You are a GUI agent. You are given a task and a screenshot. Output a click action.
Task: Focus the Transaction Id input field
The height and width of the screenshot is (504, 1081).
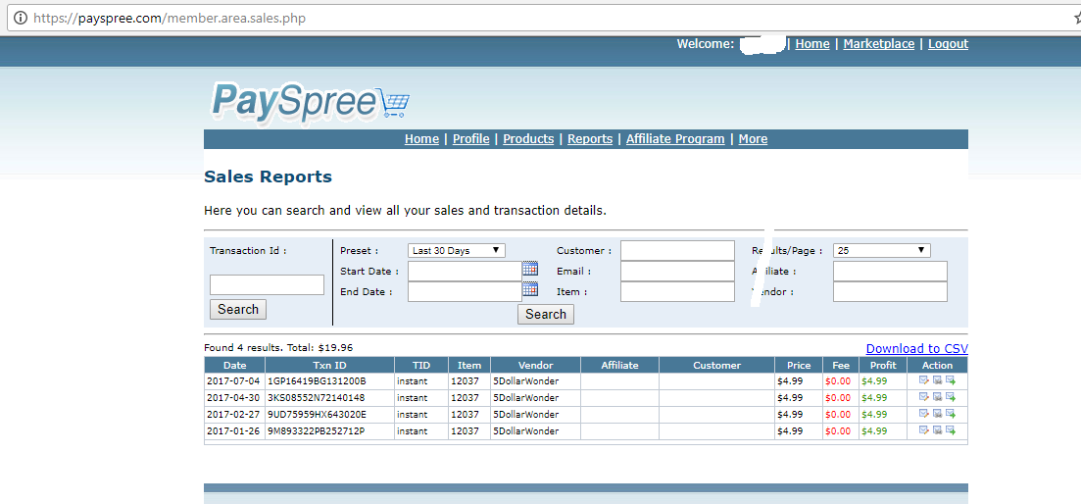pyautogui.click(x=267, y=284)
